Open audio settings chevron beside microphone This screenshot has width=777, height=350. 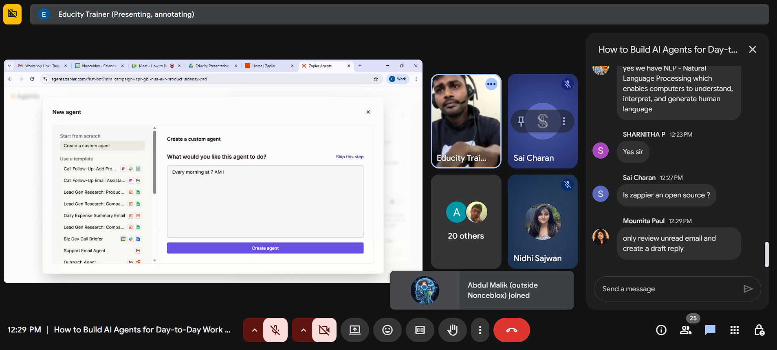click(254, 330)
